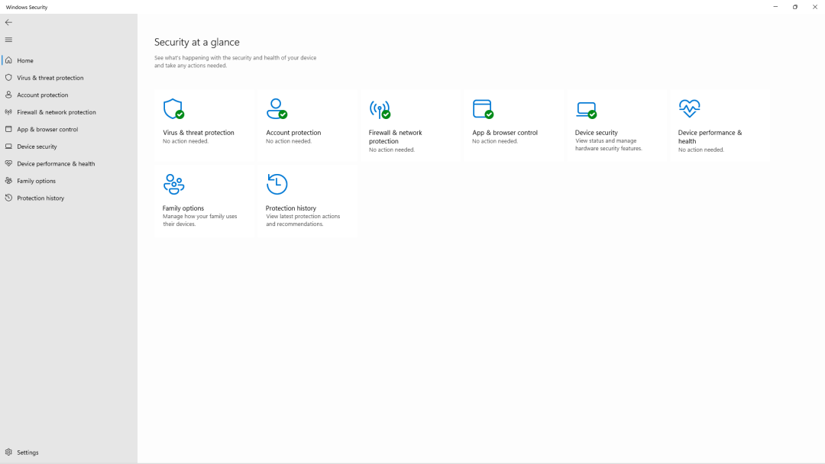Click the hamburger menu to collapse sidebar

pyautogui.click(x=8, y=40)
